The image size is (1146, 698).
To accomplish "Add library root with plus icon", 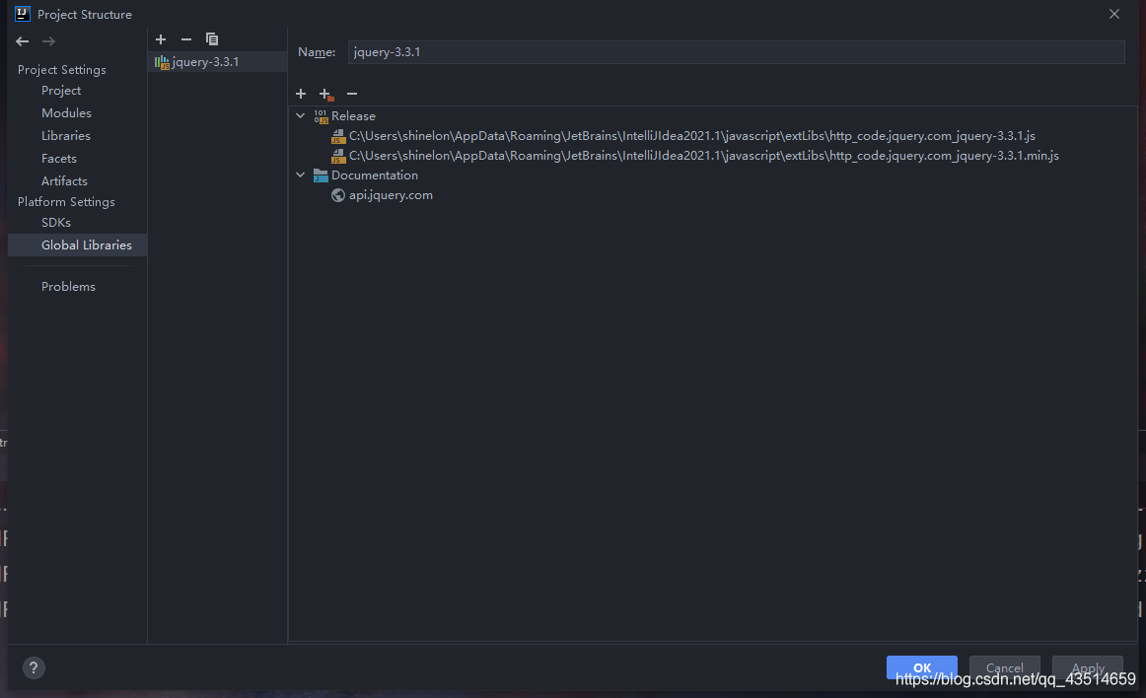I will tap(301, 94).
